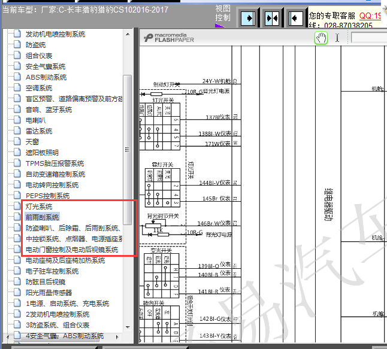387x349 pixels.
Task: Click the center-split view control button
Action: (x=272, y=18)
